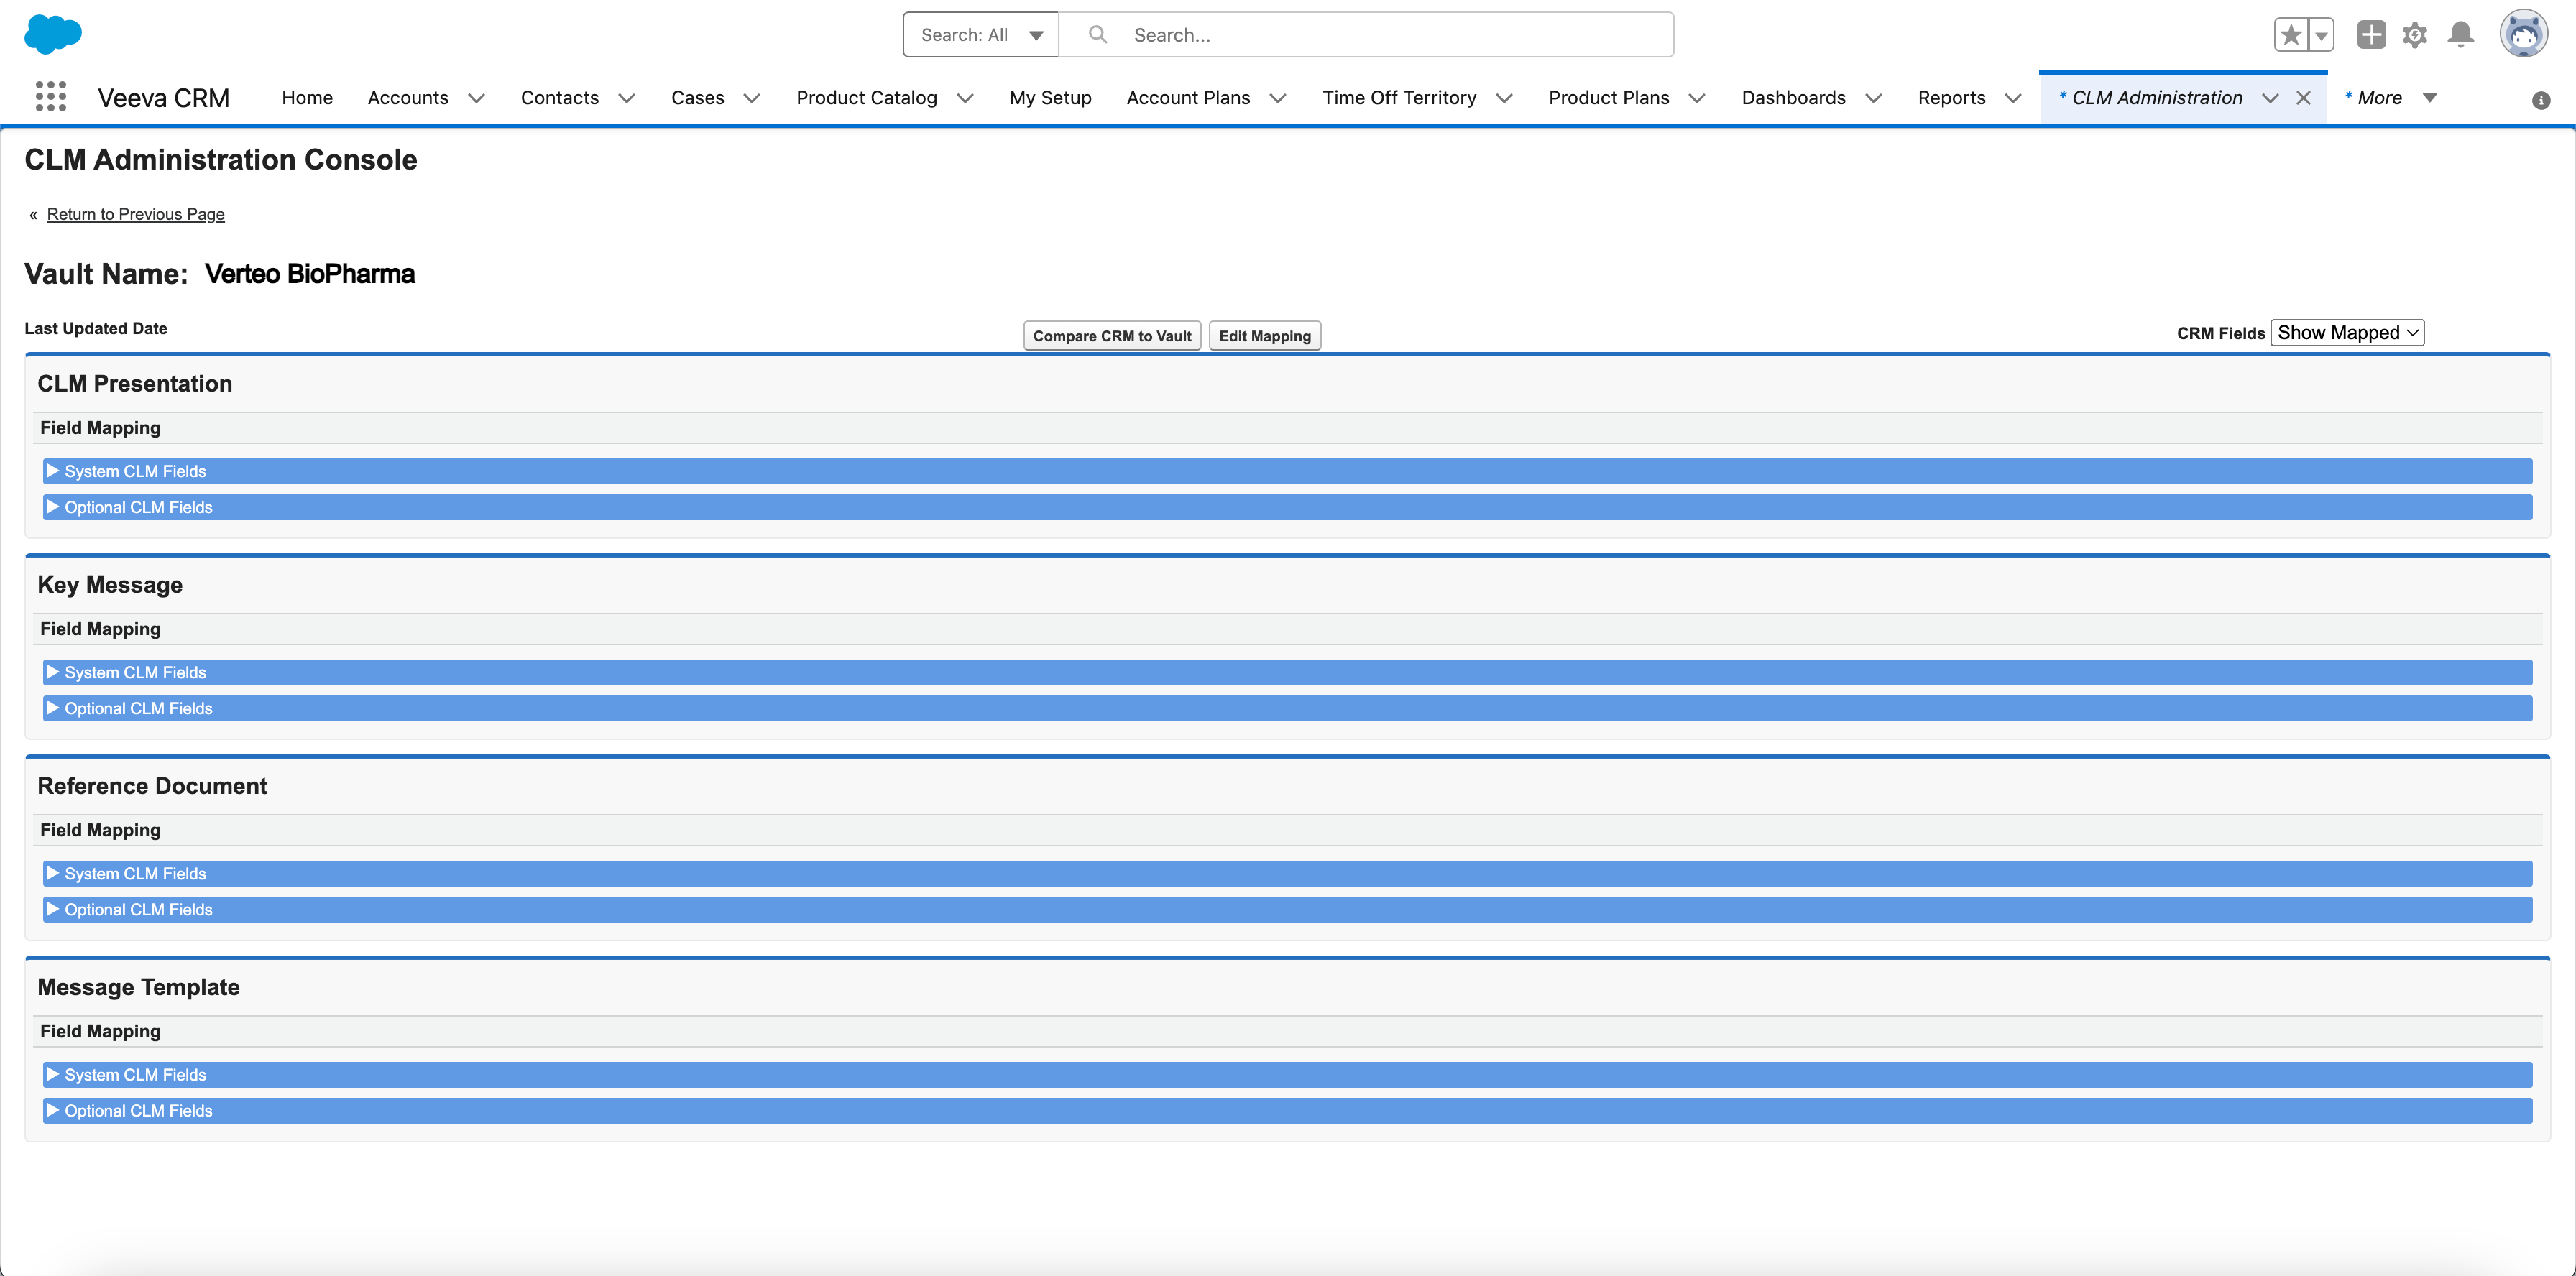The image size is (2576, 1276).
Task: Open the Notifications bell
Action: pyautogui.click(x=2461, y=35)
